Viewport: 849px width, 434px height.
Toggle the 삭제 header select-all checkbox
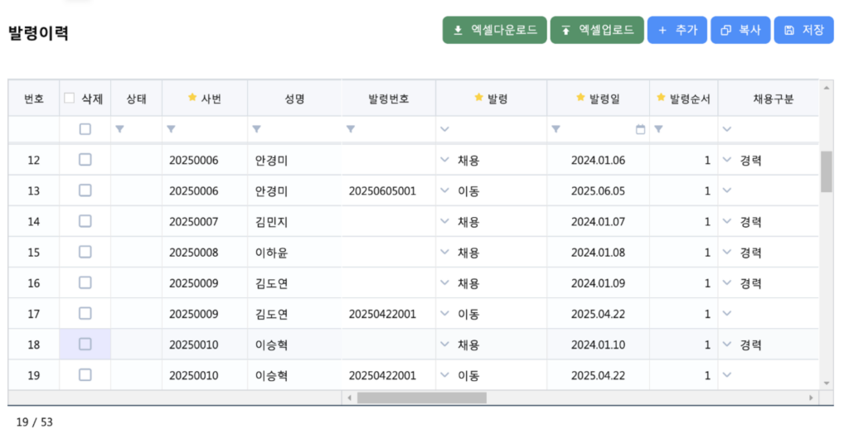coord(70,98)
